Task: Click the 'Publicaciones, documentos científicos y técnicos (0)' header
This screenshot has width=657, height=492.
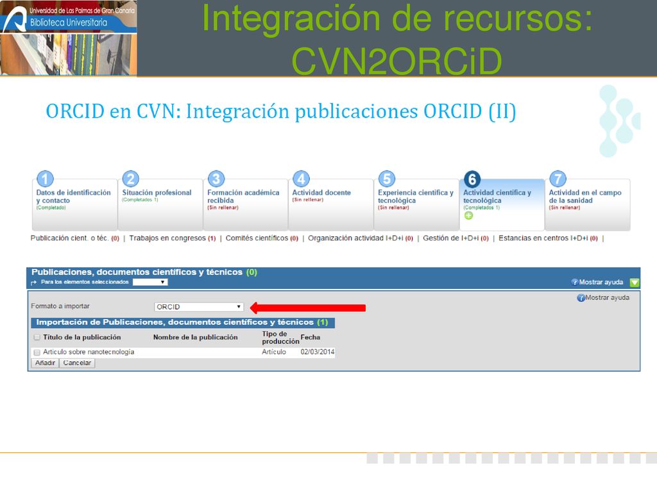Action: coord(144,272)
